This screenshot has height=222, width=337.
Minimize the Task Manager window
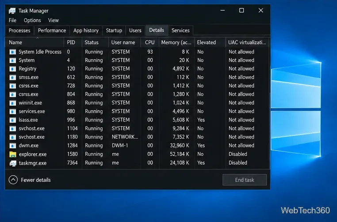pos(222,10)
